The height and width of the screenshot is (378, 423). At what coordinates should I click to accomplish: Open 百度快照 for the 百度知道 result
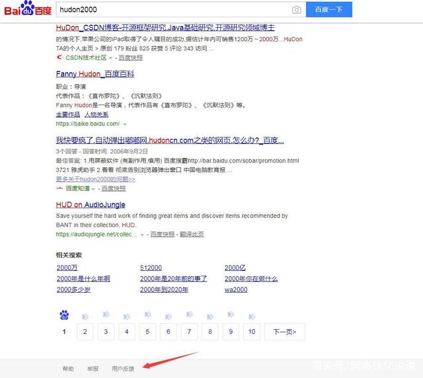[x=114, y=188]
